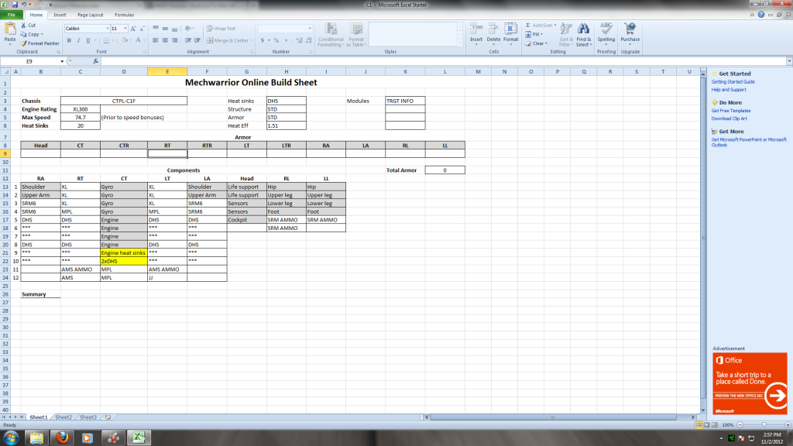
Task: Click Grow Font icon
Action: [x=133, y=29]
